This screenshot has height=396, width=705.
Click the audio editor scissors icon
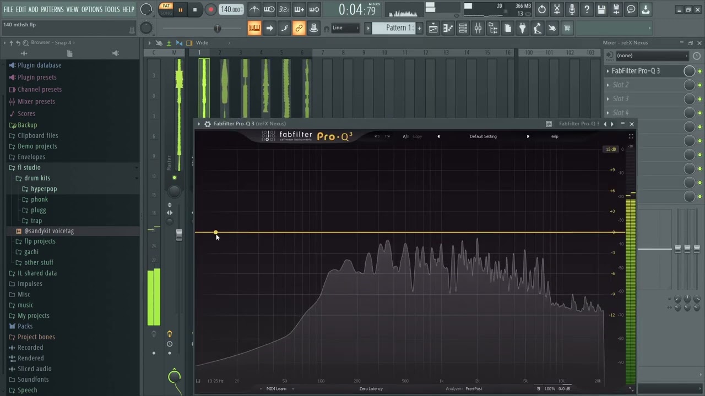point(557,9)
